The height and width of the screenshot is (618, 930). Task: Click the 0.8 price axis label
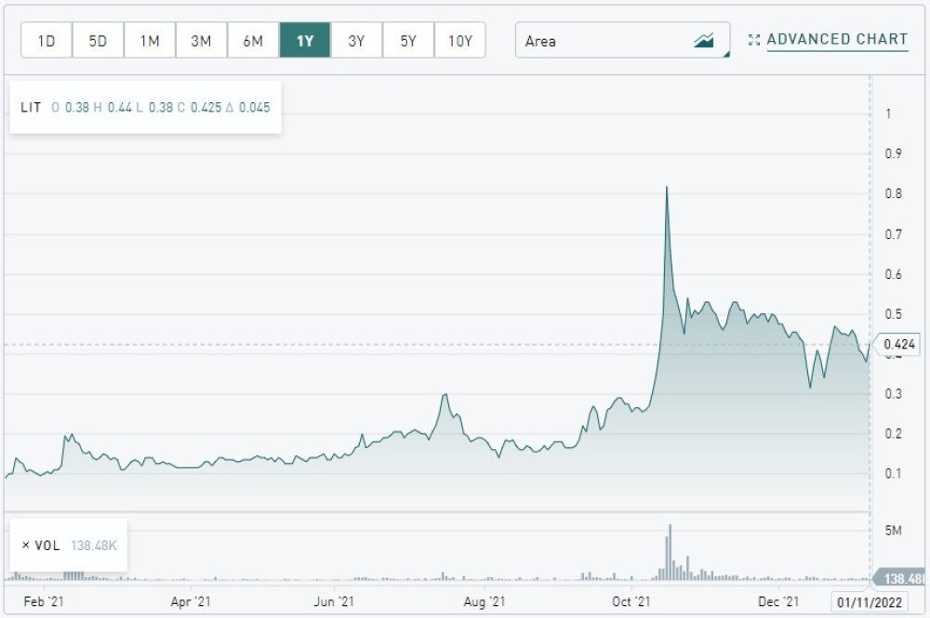tap(893, 193)
